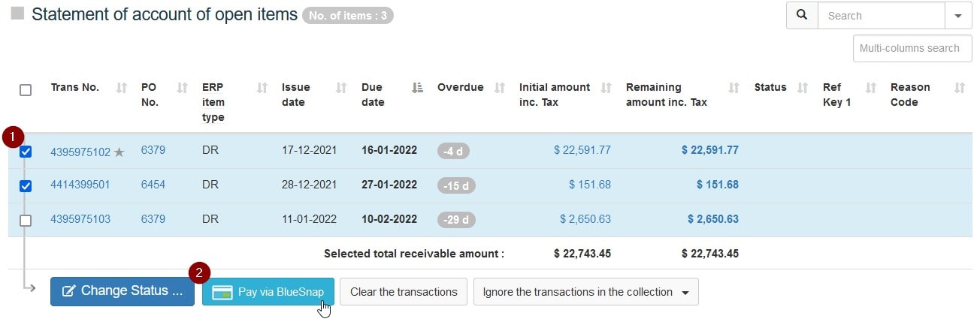
Task: Uncheck the checkbox for transaction 4395975102
Action: click(26, 152)
